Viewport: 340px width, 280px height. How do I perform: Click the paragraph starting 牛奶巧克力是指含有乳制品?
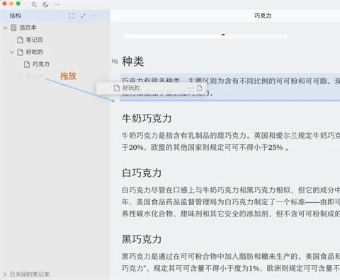231,141
